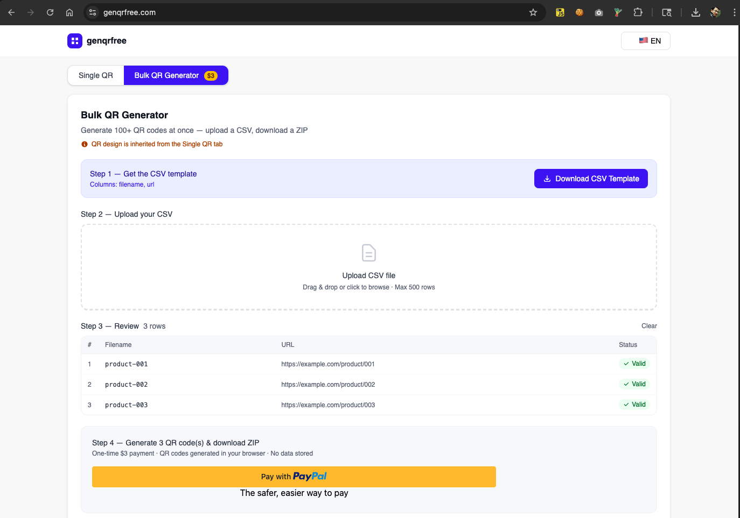
Task: Click the URL https://example.com/product/001
Action: pos(328,364)
